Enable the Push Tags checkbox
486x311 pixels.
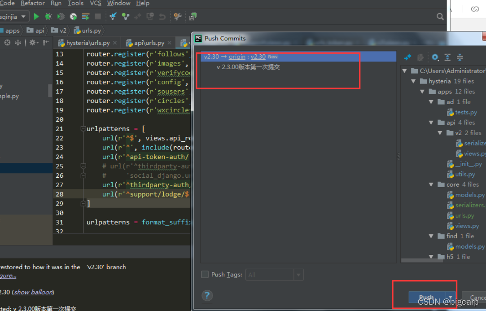click(x=205, y=274)
